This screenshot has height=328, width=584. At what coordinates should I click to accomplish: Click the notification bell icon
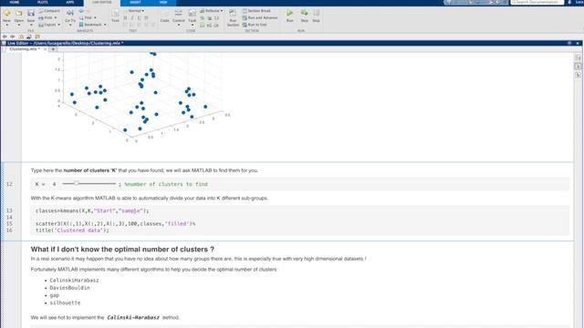[569, 2]
